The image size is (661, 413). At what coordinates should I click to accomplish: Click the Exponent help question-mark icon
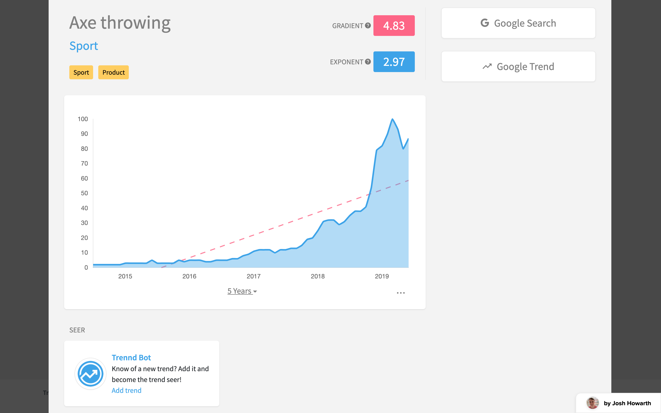point(368,62)
